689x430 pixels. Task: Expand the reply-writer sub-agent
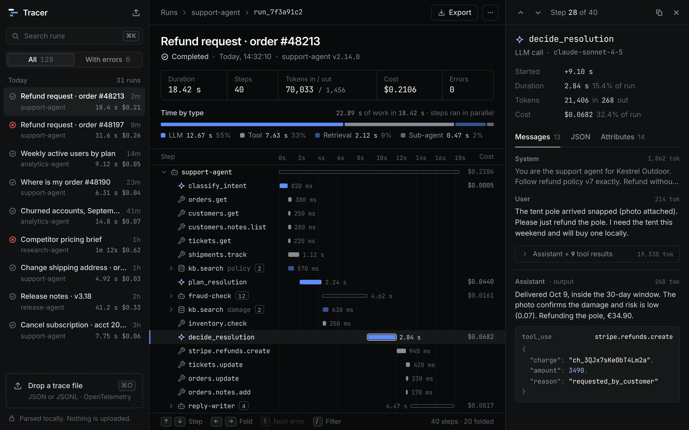[x=171, y=406]
